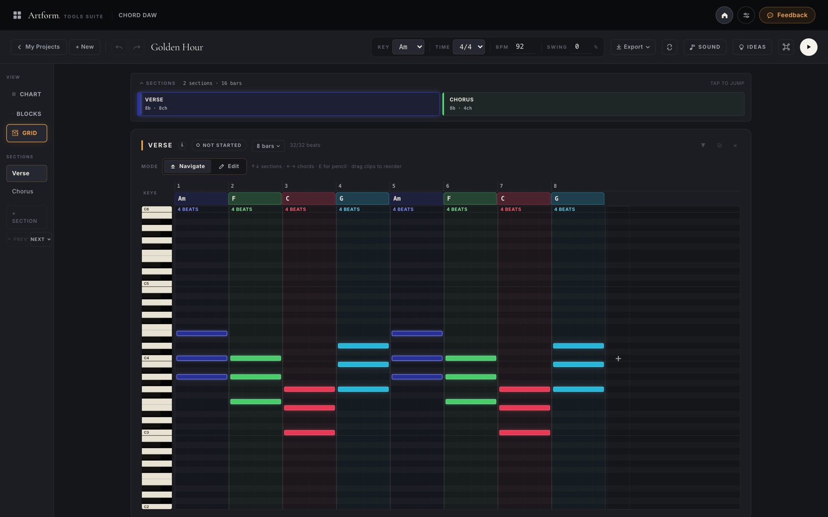Create a new project with + New
The width and height of the screenshot is (828, 517).
tap(84, 47)
